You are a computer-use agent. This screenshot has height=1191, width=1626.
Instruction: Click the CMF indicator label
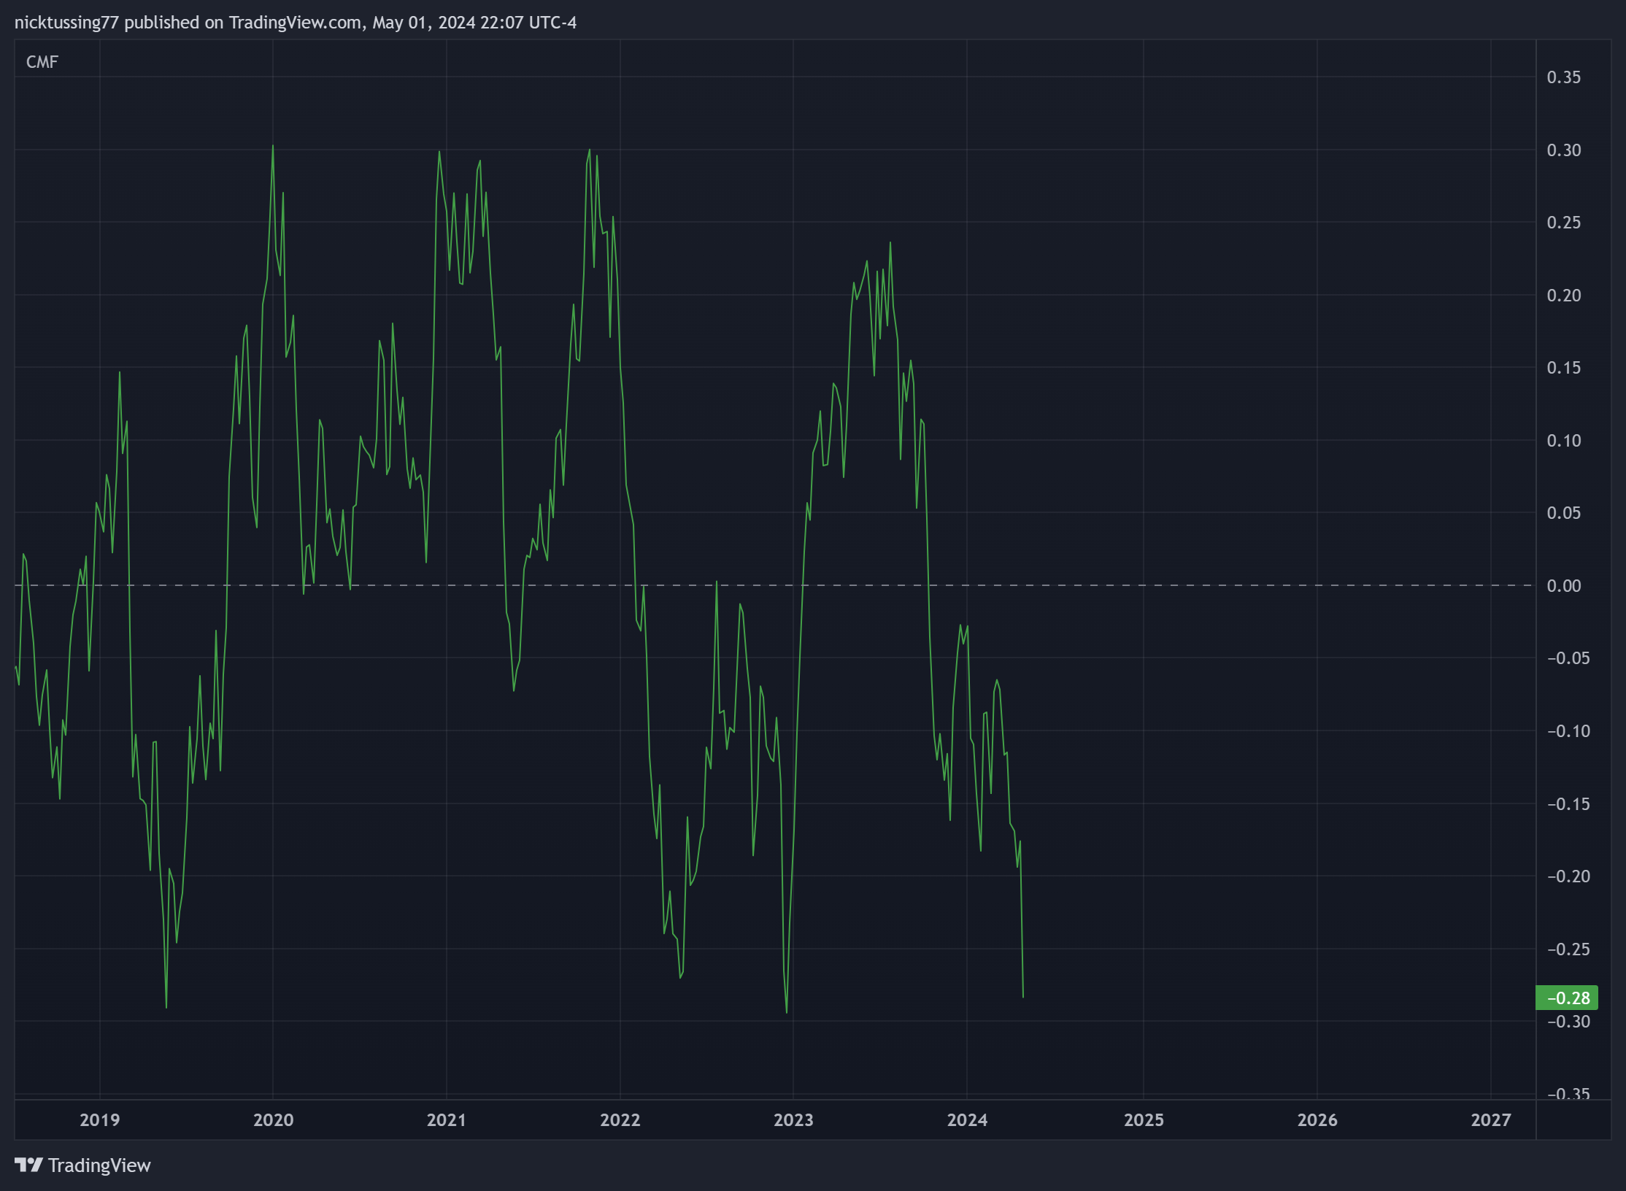42,62
